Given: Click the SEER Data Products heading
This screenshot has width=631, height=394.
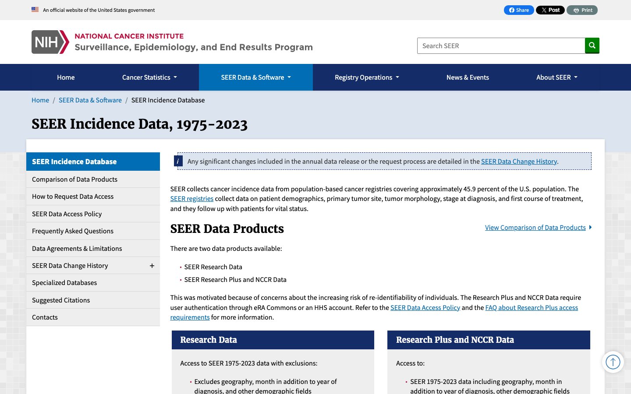Looking at the screenshot, I should pyautogui.click(x=227, y=229).
